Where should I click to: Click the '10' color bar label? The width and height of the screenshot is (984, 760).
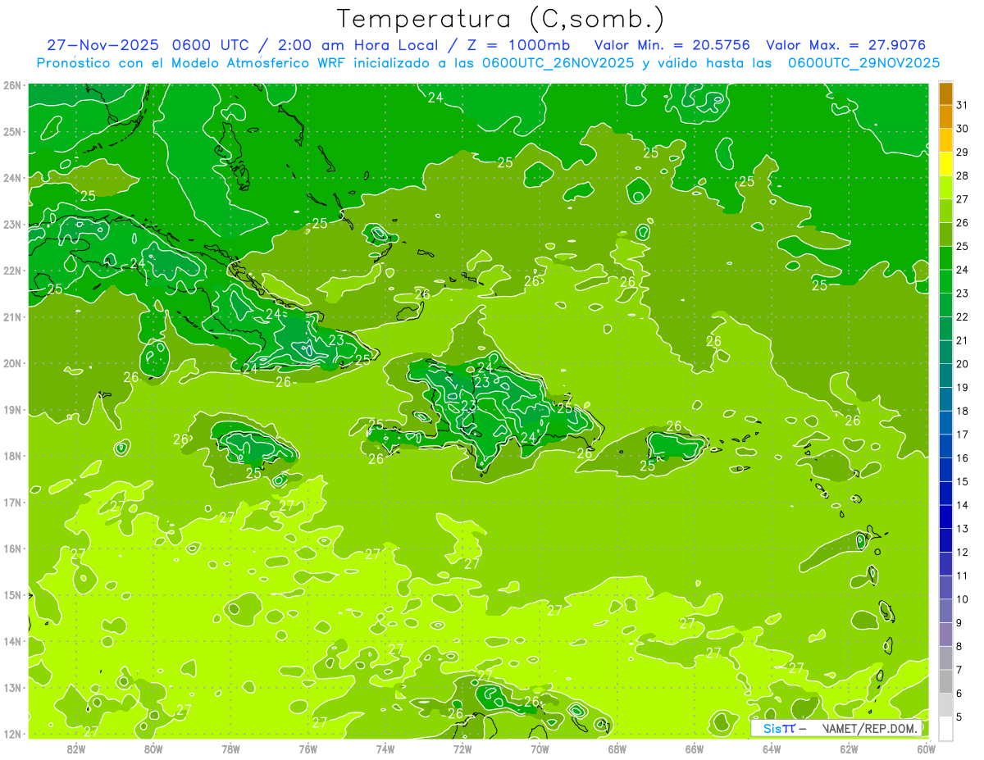tap(963, 599)
